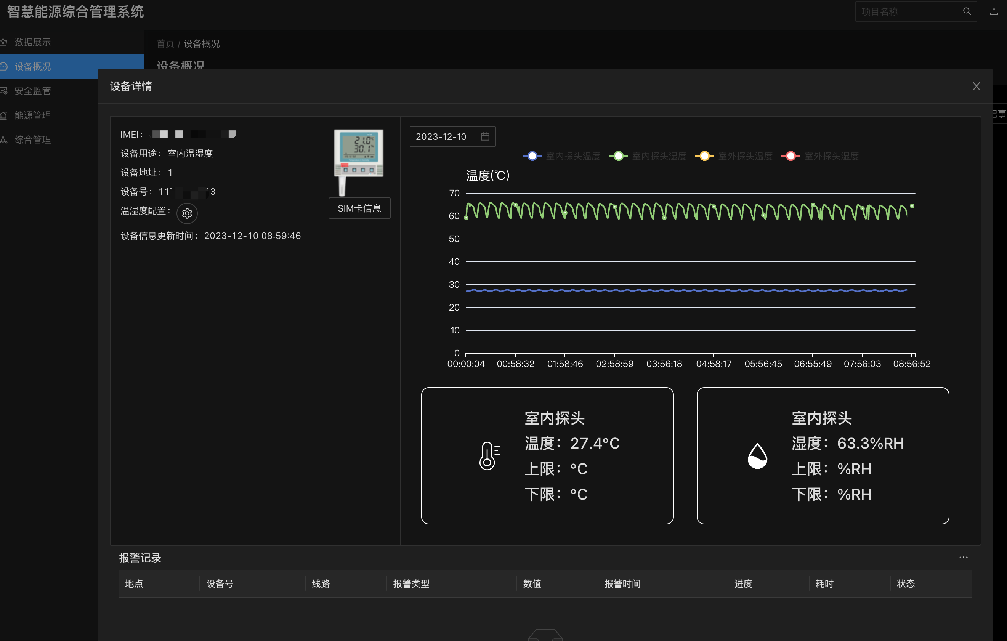
Task: Click the 设备用途 室内温湿度 text
Action: pyautogui.click(x=167, y=154)
